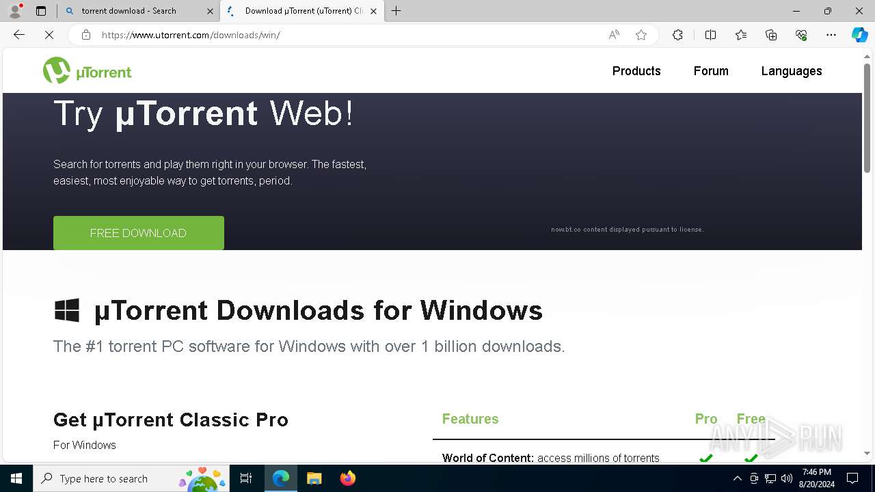Viewport: 875px width, 492px height.
Task: Open the clock and calendar
Action: pyautogui.click(x=817, y=478)
